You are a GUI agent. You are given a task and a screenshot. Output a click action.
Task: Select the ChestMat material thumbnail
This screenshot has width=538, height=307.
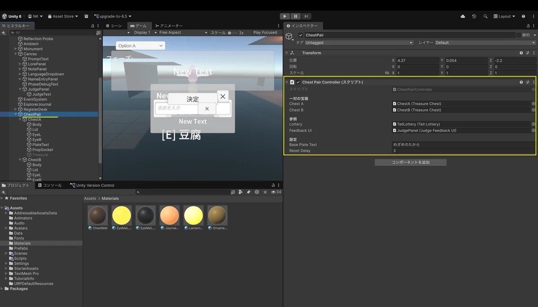click(98, 215)
